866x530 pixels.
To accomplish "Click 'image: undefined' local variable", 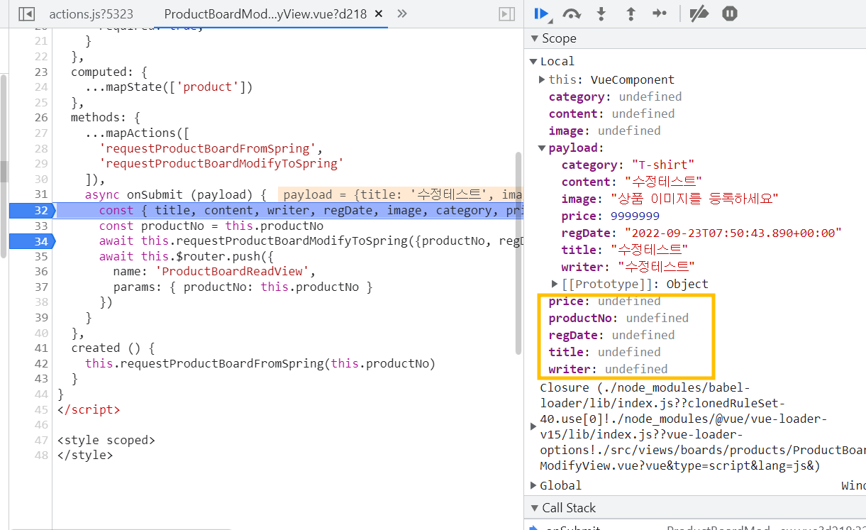I will click(x=604, y=131).
